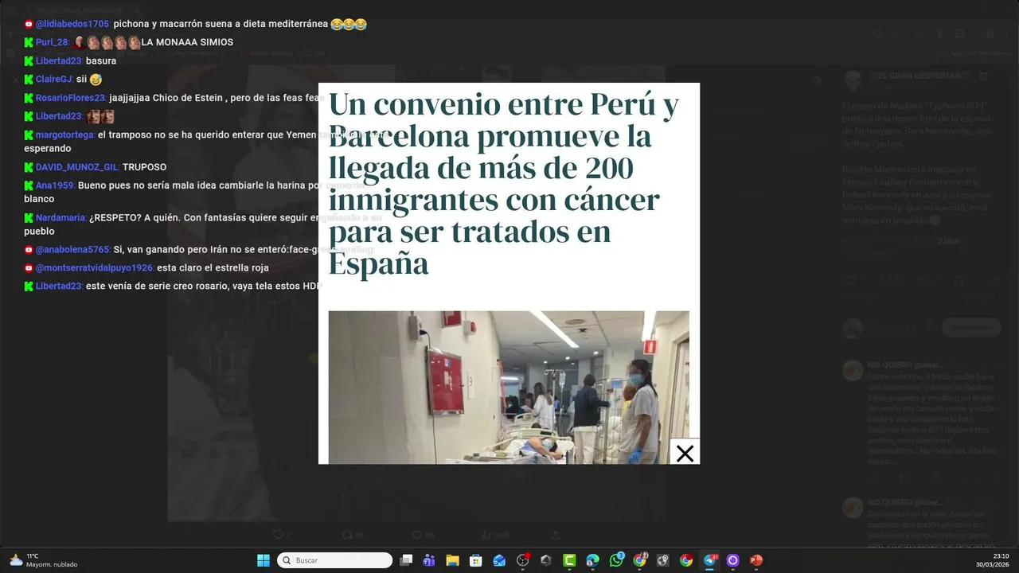1019x573 pixels.
Task: Open Microsoft Store from taskbar
Action: tap(476, 560)
